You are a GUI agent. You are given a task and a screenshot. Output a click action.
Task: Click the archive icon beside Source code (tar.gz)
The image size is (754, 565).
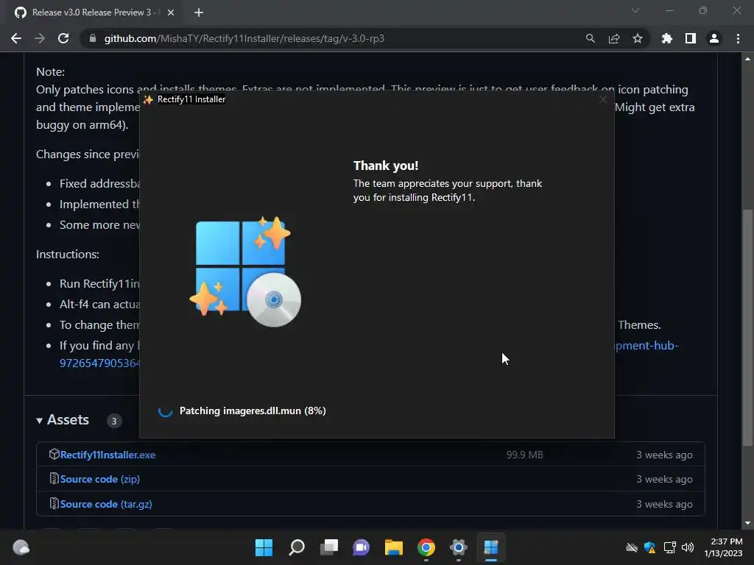coord(54,503)
